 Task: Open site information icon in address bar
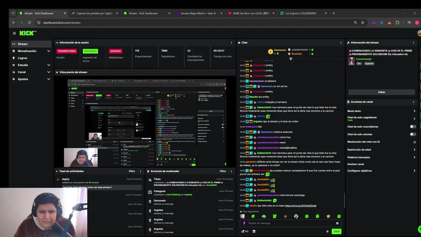(38, 23)
